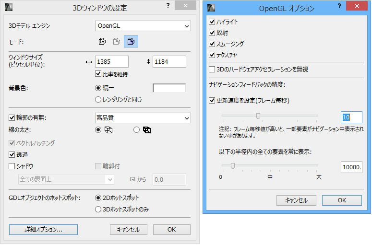Toggle 更新速度を設定(フレーム毎秒) checkbox

pyautogui.click(x=212, y=101)
